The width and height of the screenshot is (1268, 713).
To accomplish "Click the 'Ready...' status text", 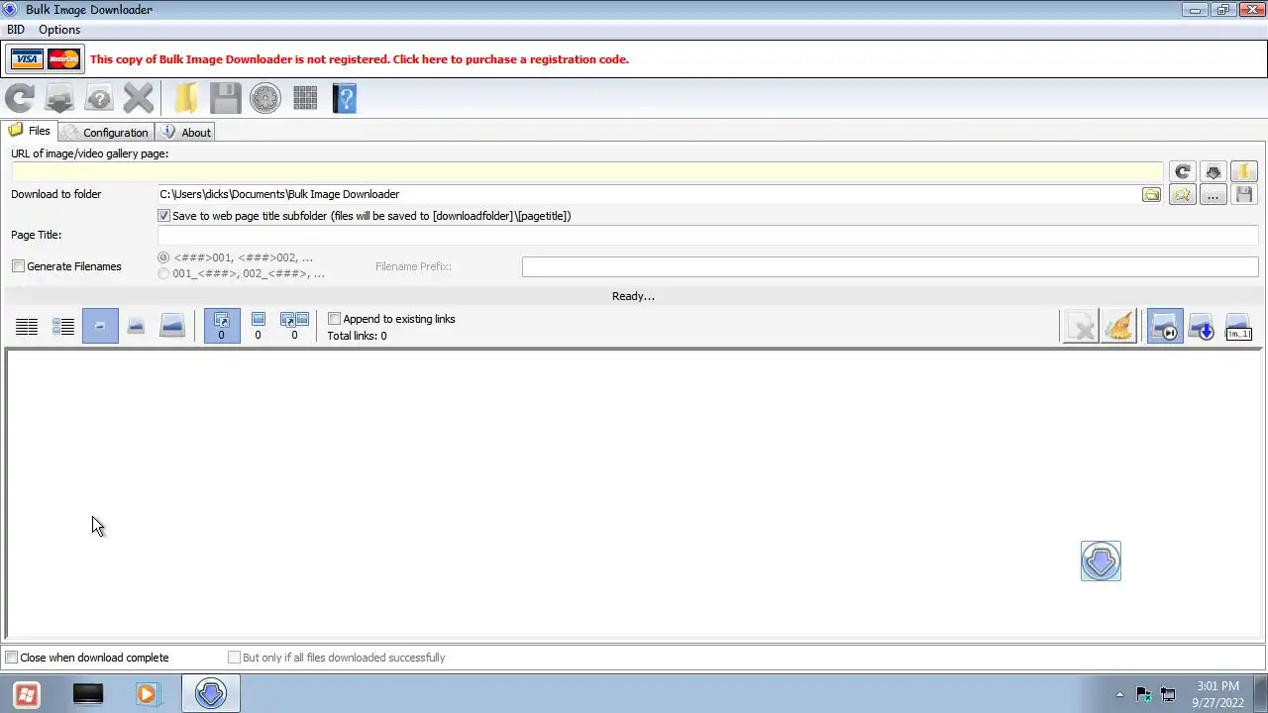I will 633,296.
